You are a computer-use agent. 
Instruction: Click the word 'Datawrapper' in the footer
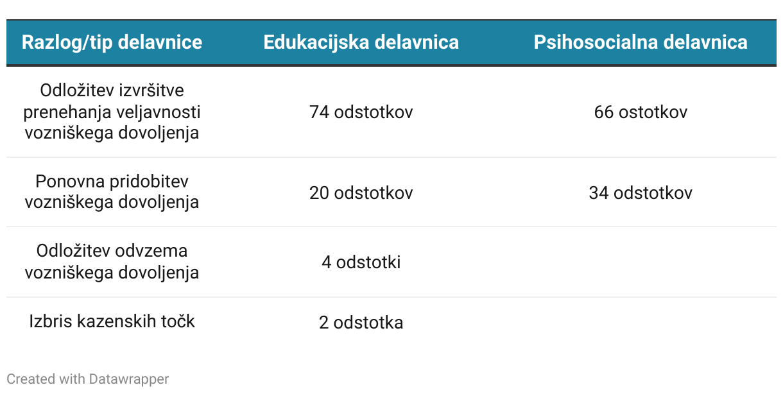[130, 379]
